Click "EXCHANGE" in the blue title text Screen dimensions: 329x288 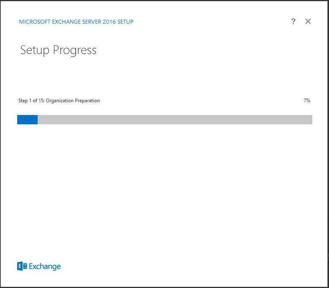[66, 22]
